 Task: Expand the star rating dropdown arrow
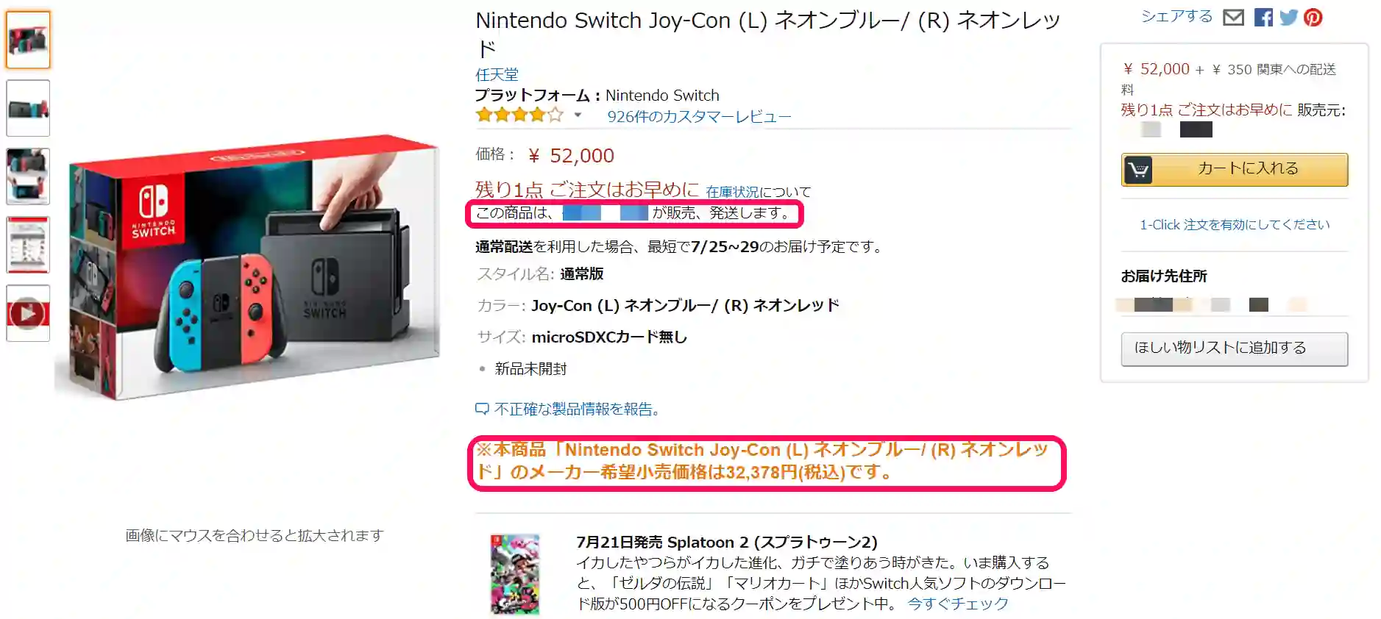[578, 115]
